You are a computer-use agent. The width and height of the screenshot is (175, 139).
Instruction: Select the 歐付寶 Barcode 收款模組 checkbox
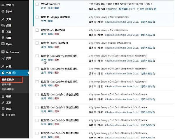click(37, 43)
